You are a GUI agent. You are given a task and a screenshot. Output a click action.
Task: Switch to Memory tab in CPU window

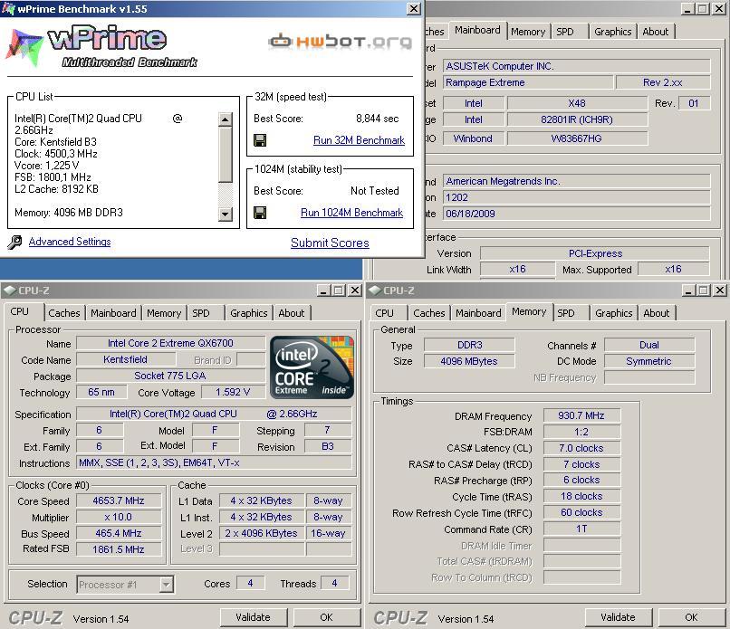click(x=164, y=313)
